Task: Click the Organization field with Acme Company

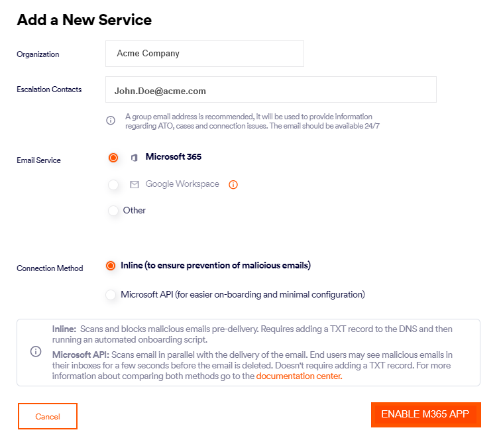Action: tap(204, 54)
